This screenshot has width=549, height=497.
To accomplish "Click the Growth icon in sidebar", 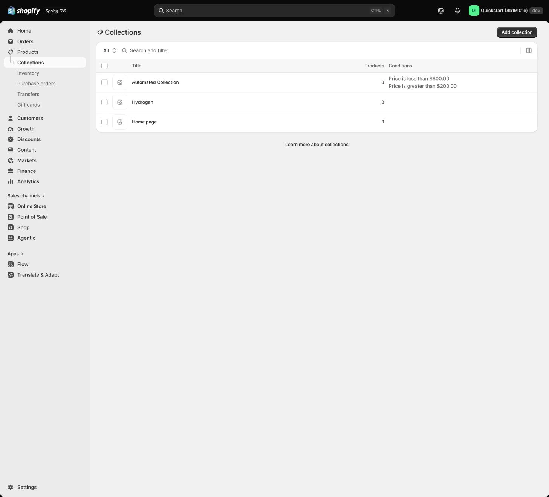I will pyautogui.click(x=11, y=129).
